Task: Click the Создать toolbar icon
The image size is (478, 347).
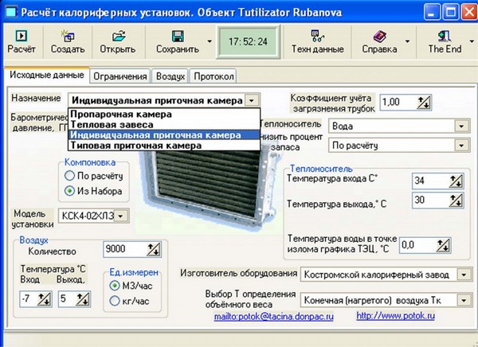Action: 68,36
